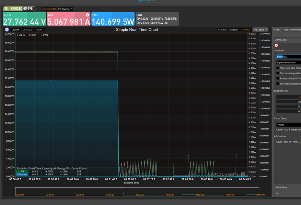Enable Save While Recording checkbox

point(278,84)
